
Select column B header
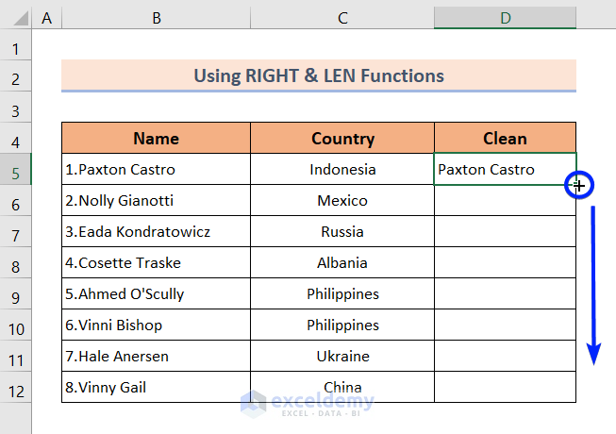coord(156,17)
